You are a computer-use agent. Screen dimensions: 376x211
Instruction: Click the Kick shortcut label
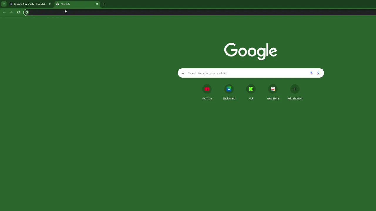pyautogui.click(x=251, y=98)
